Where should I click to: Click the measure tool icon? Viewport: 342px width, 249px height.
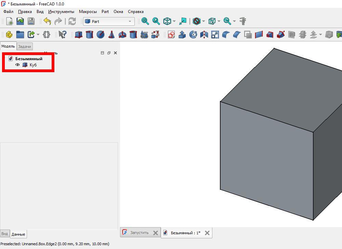coord(243,21)
